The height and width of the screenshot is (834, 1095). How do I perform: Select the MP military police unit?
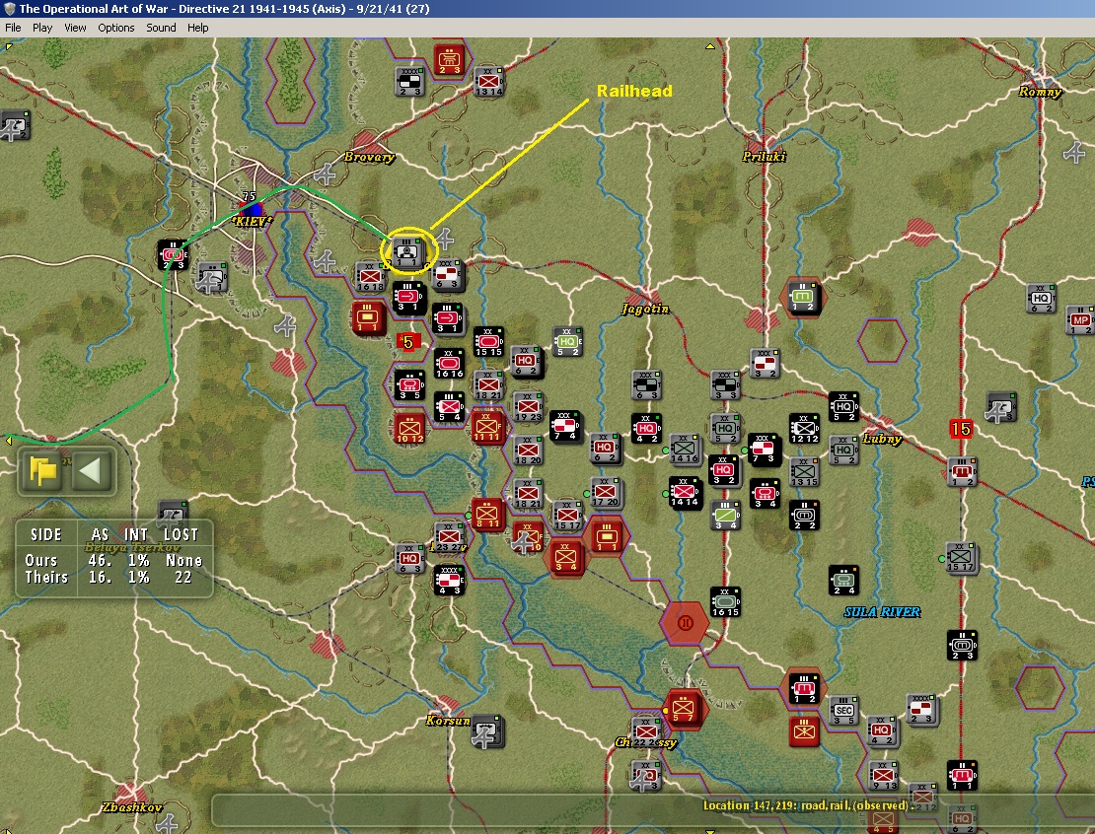1079,320
